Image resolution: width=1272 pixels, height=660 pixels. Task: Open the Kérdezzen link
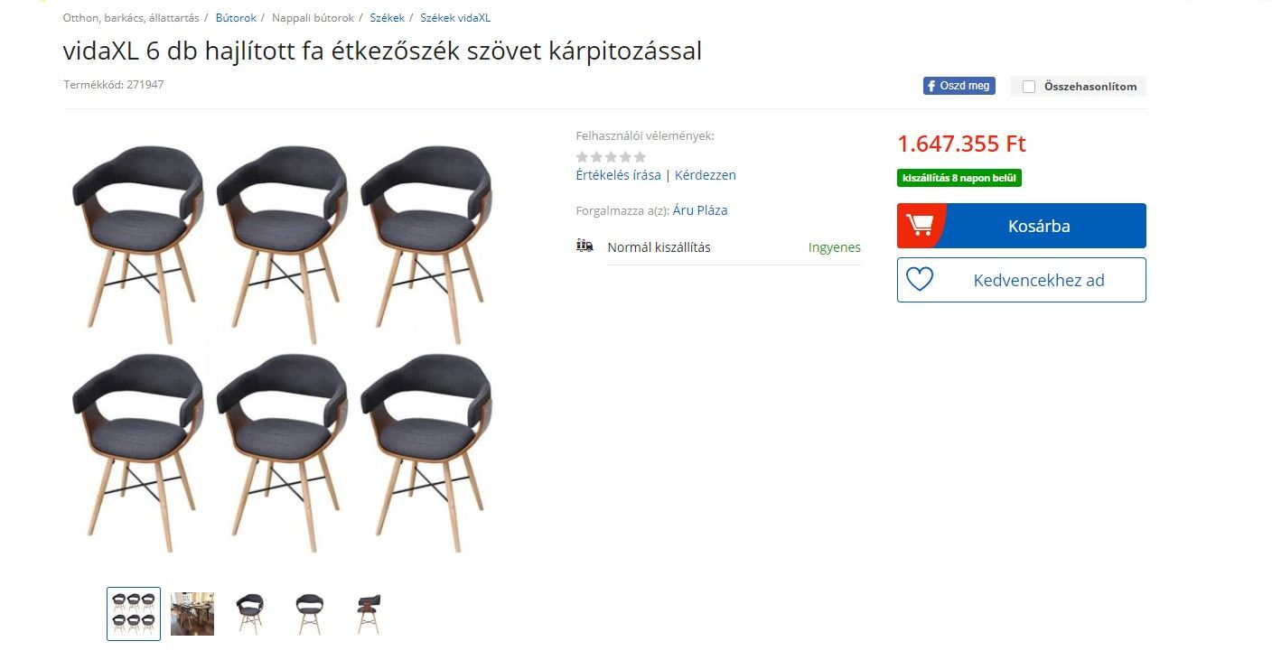pos(706,175)
